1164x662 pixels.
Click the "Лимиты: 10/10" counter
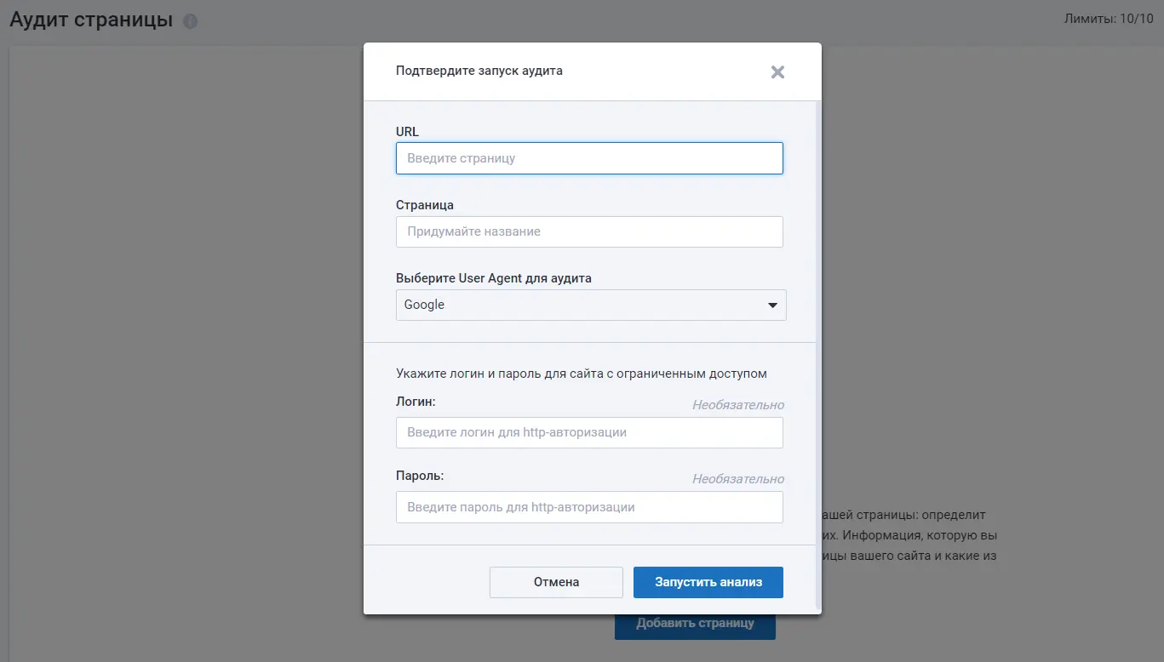point(1109,19)
